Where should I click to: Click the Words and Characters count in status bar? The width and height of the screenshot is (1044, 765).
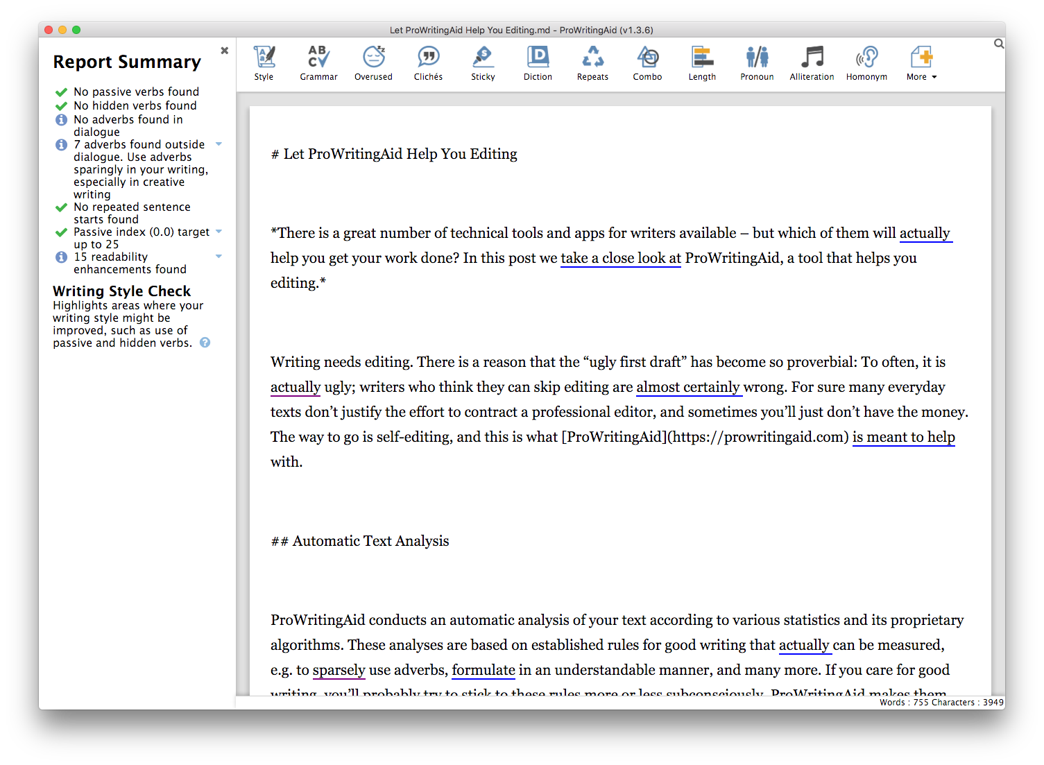(941, 703)
